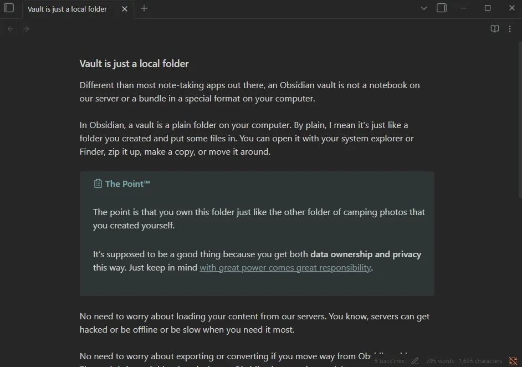Click the disabled Sync icon in status bar

pos(513,360)
